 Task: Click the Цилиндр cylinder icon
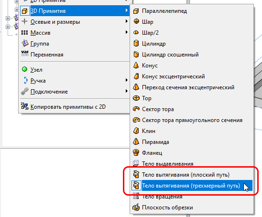tap(136, 43)
